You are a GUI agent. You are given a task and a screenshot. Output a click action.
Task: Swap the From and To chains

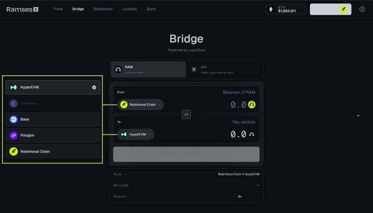click(x=187, y=115)
